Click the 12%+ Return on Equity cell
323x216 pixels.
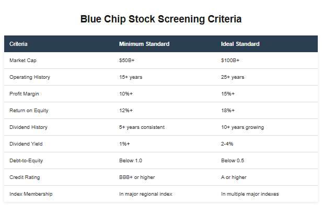click(x=126, y=111)
